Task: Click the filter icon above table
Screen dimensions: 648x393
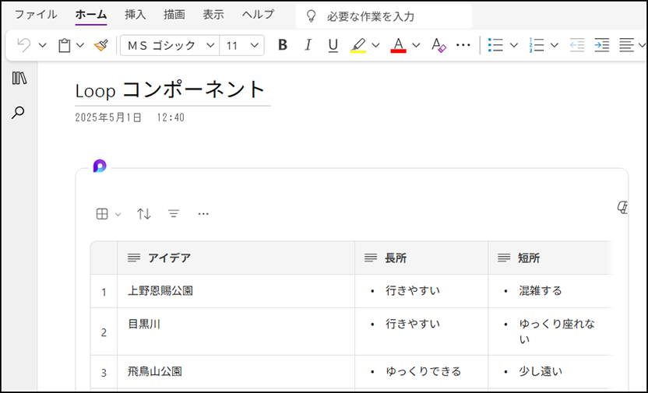Action: pos(174,214)
